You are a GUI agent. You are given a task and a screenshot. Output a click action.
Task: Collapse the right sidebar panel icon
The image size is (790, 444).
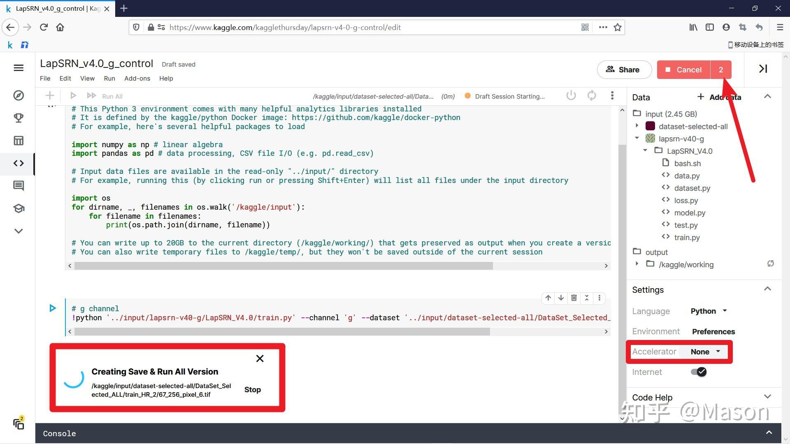click(x=763, y=69)
